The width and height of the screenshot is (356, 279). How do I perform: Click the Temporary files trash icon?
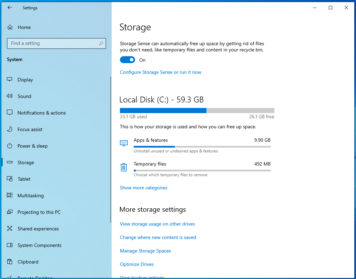click(x=124, y=167)
